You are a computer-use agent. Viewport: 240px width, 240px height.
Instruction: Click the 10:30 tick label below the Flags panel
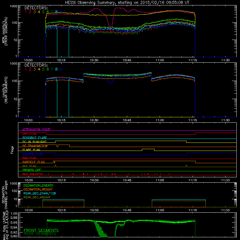tap(94, 180)
